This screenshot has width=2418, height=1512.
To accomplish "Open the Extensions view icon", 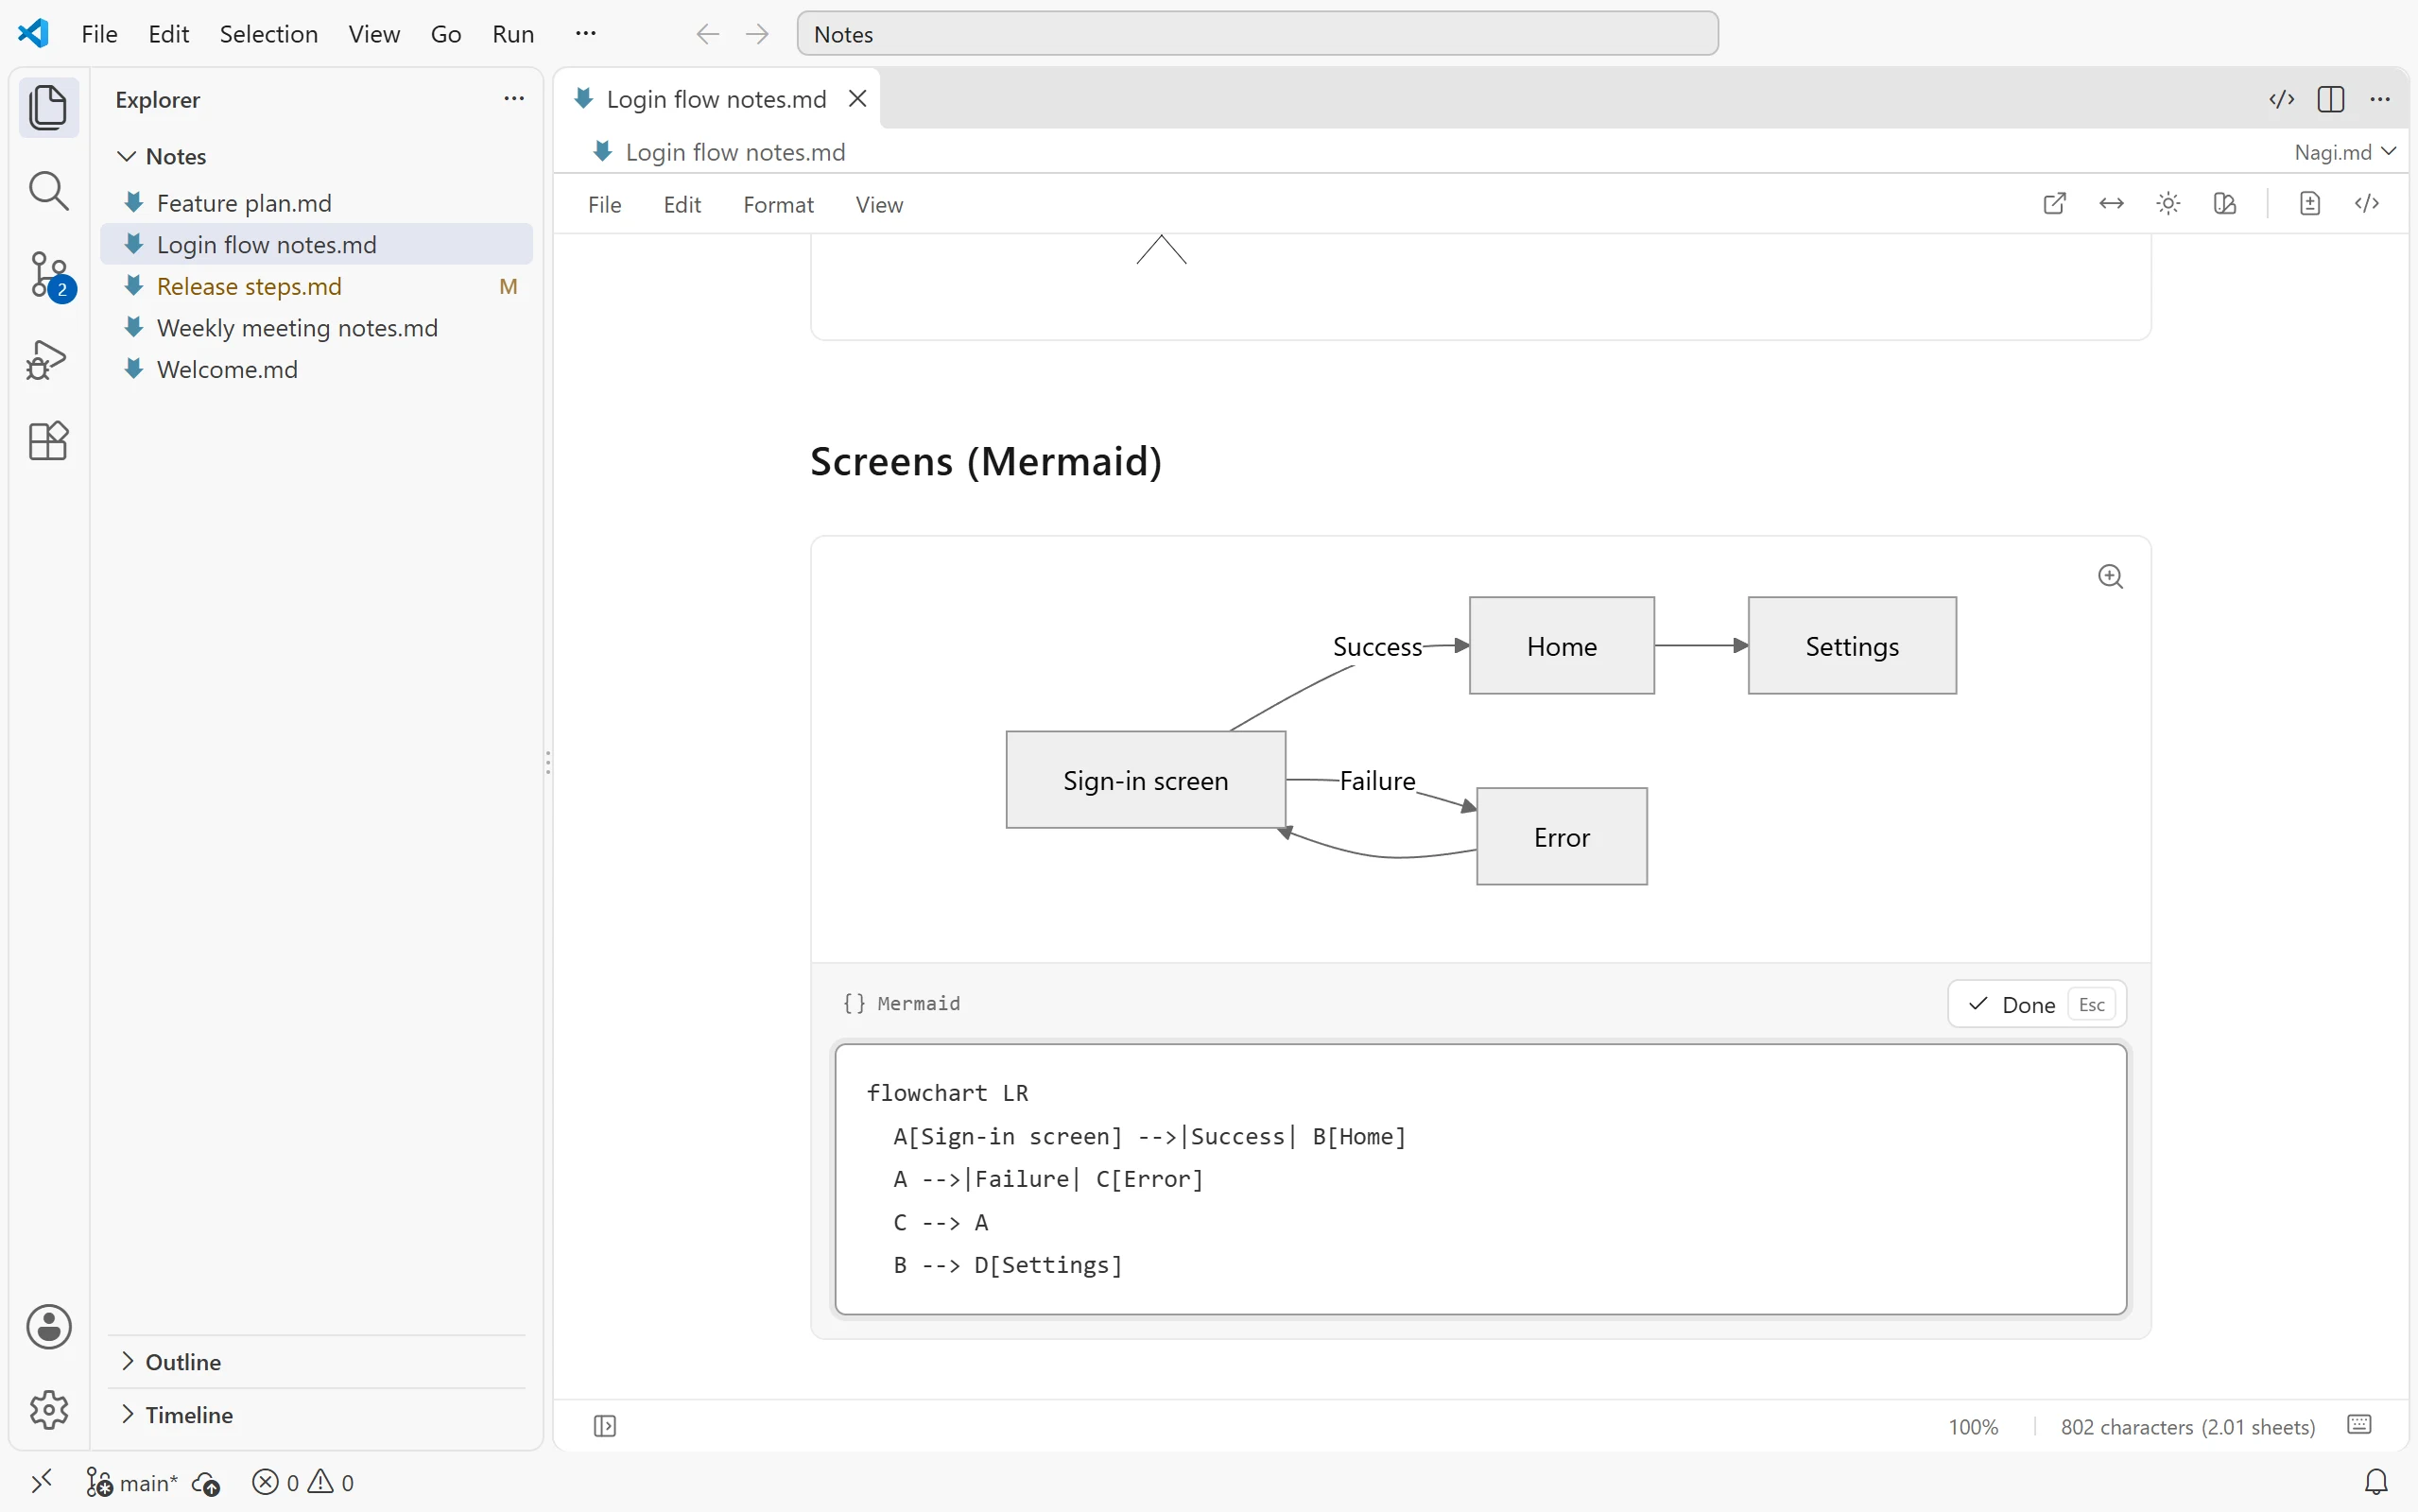I will (48, 441).
